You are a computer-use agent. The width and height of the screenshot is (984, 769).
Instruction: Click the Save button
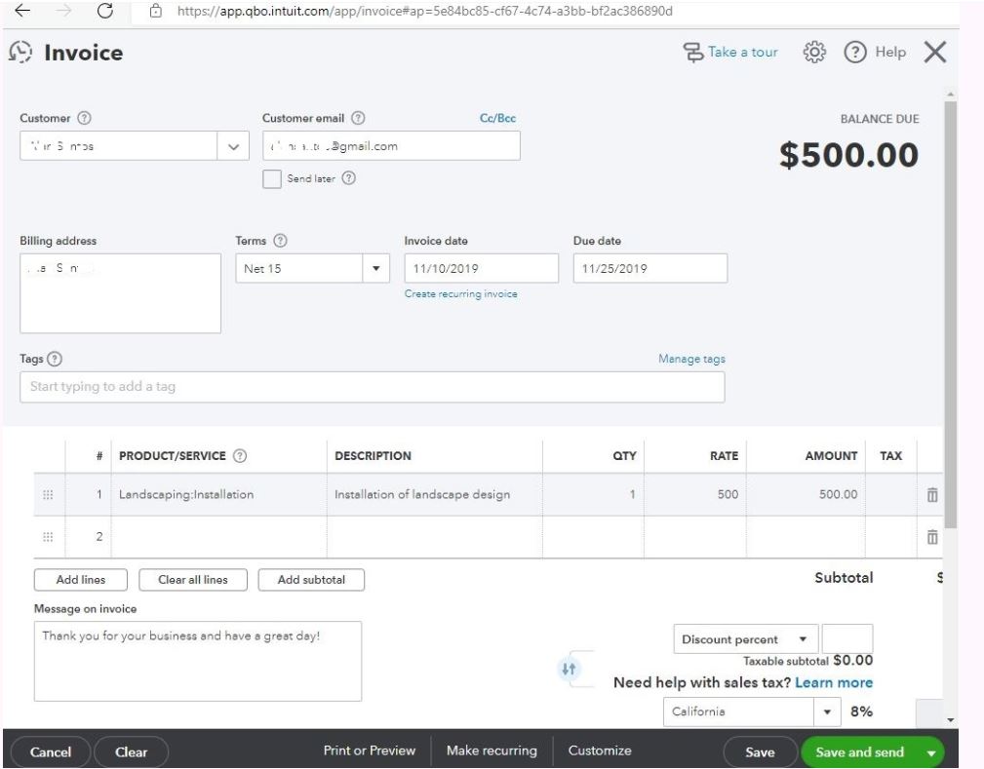[760, 752]
